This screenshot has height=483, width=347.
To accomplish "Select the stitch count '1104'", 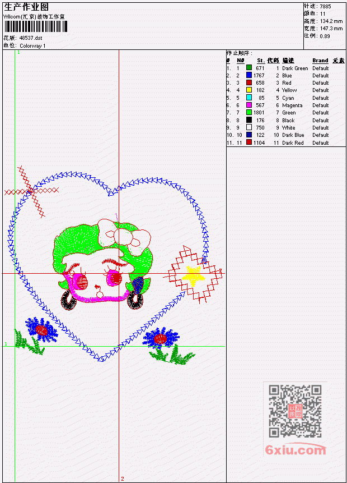I will pos(259,143).
